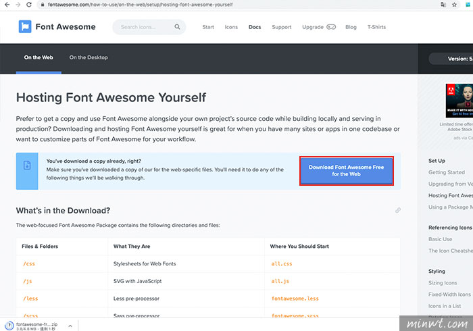This screenshot has width=473, height=331.
Task: Click the Files & Folders column header
Action: pyautogui.click(x=40, y=247)
